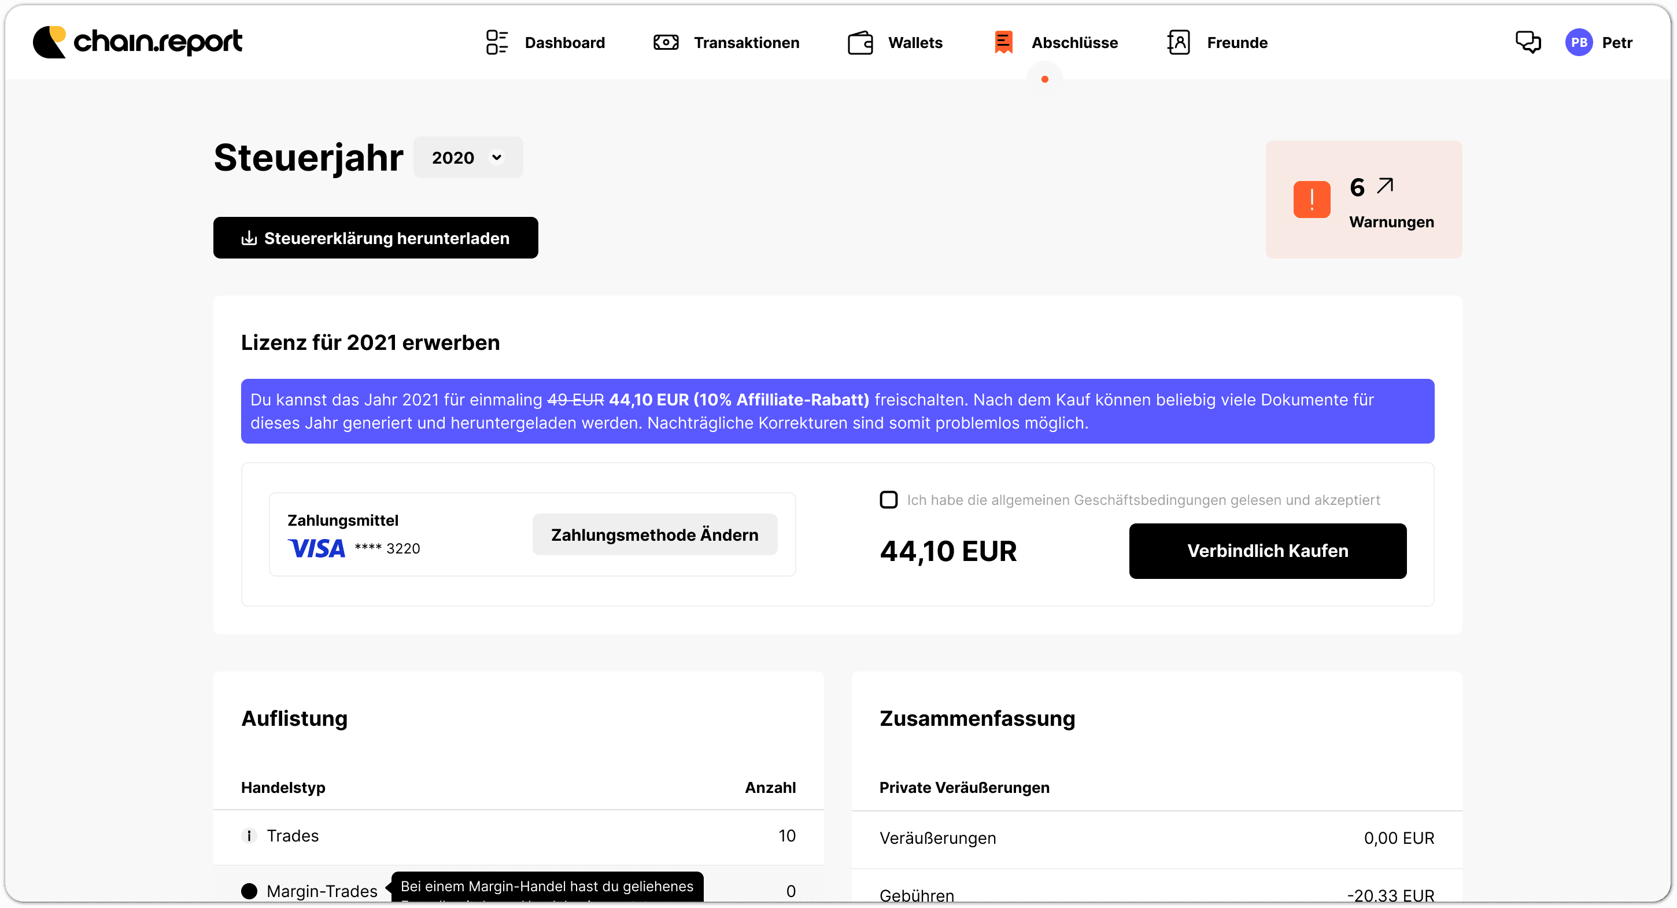1677x908 pixels.
Task: Click Steuererklärung herunterladen
Action: click(x=376, y=238)
